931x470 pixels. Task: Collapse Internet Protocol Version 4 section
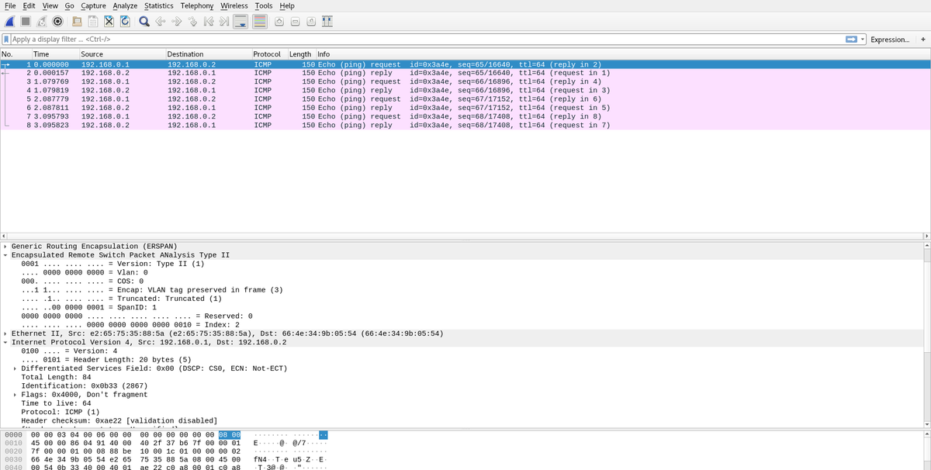(5, 342)
